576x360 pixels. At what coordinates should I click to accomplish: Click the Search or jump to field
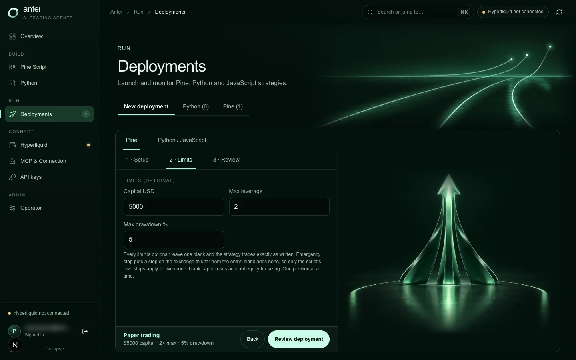pos(418,12)
